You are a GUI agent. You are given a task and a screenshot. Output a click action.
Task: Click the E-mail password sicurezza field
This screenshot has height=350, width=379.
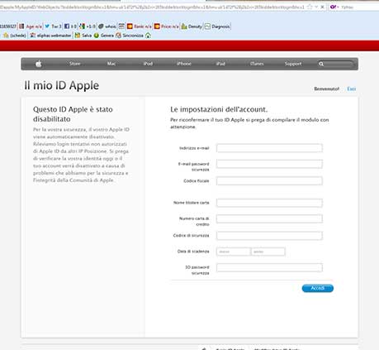tap(269, 164)
